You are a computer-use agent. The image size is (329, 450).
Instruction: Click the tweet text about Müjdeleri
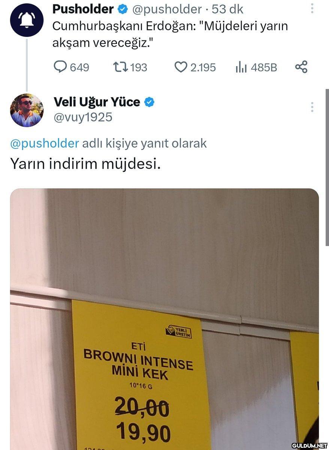(170, 34)
